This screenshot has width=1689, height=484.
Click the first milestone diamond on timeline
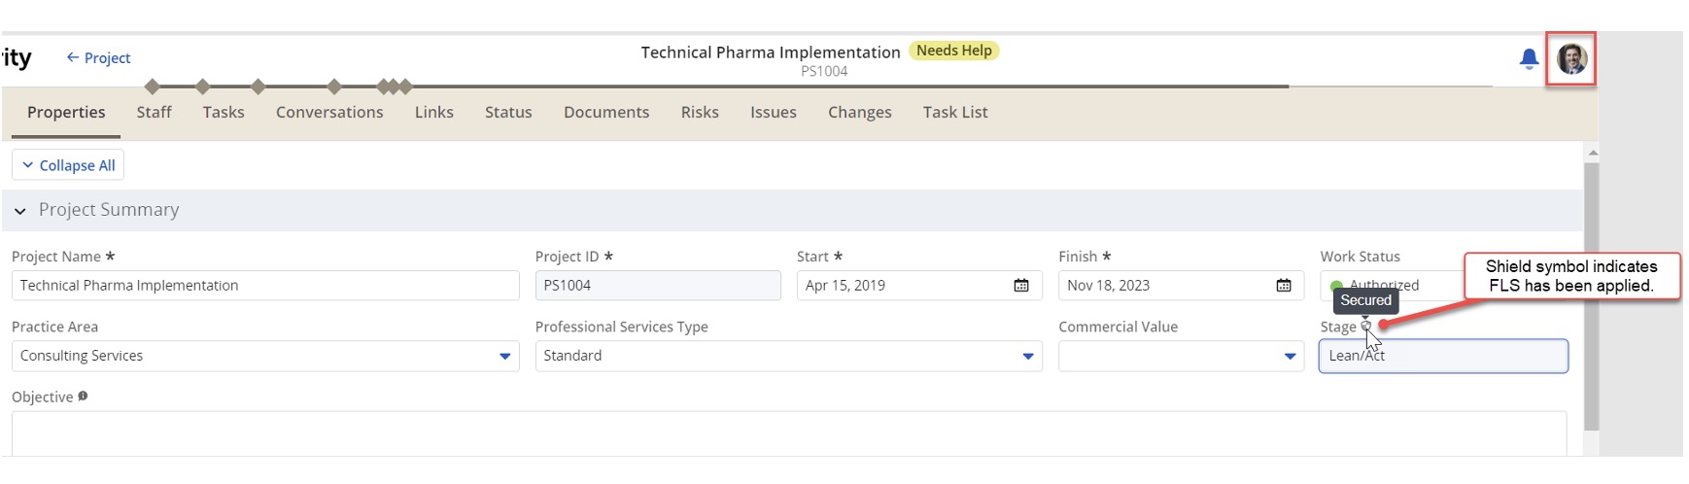[x=152, y=86]
